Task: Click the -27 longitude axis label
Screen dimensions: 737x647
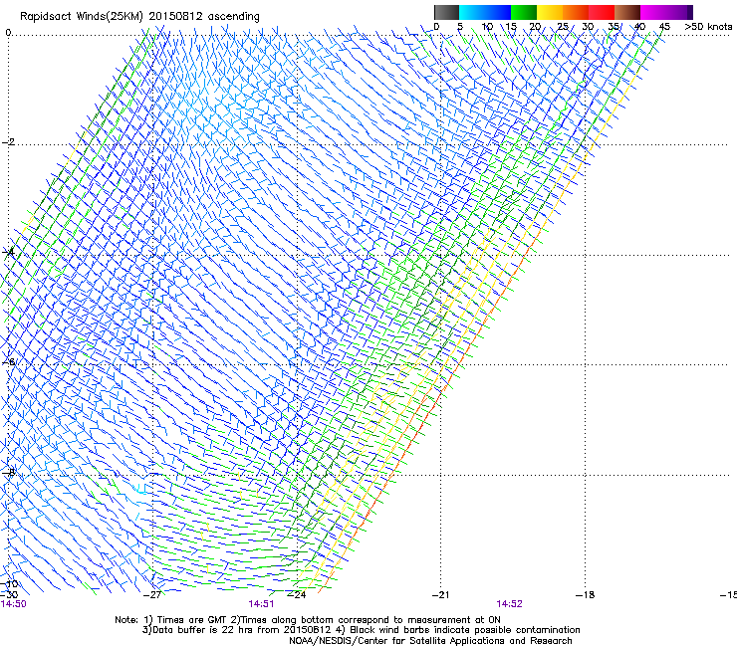Action: coord(152,595)
